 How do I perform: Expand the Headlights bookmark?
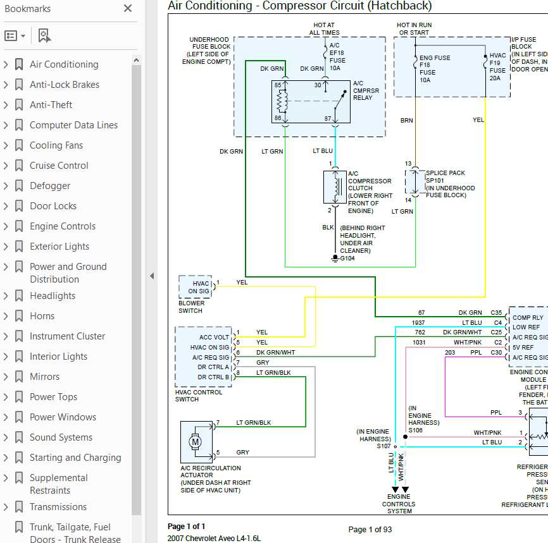(x=6, y=296)
